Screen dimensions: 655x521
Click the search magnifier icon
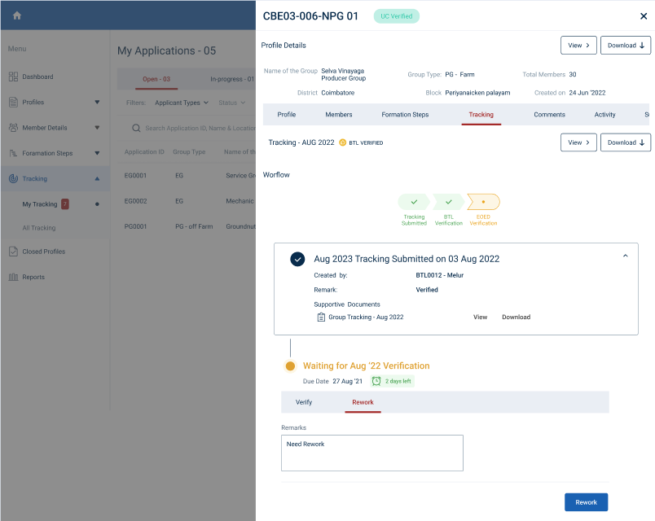point(137,128)
